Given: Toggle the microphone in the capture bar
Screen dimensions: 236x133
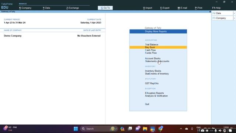Looking at the screenshot, I should 216,130.
